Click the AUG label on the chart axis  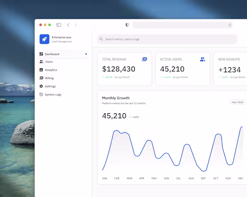[191, 178]
